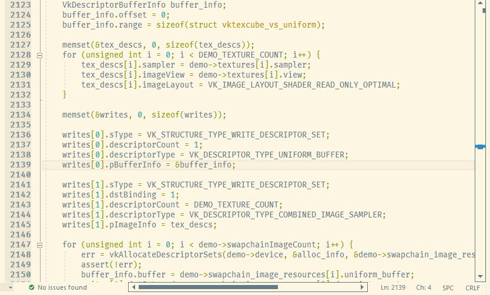Viewport: 490px width, 295px height.
Task: Click the vertical scrollbar down arrow
Action: pos(481,276)
